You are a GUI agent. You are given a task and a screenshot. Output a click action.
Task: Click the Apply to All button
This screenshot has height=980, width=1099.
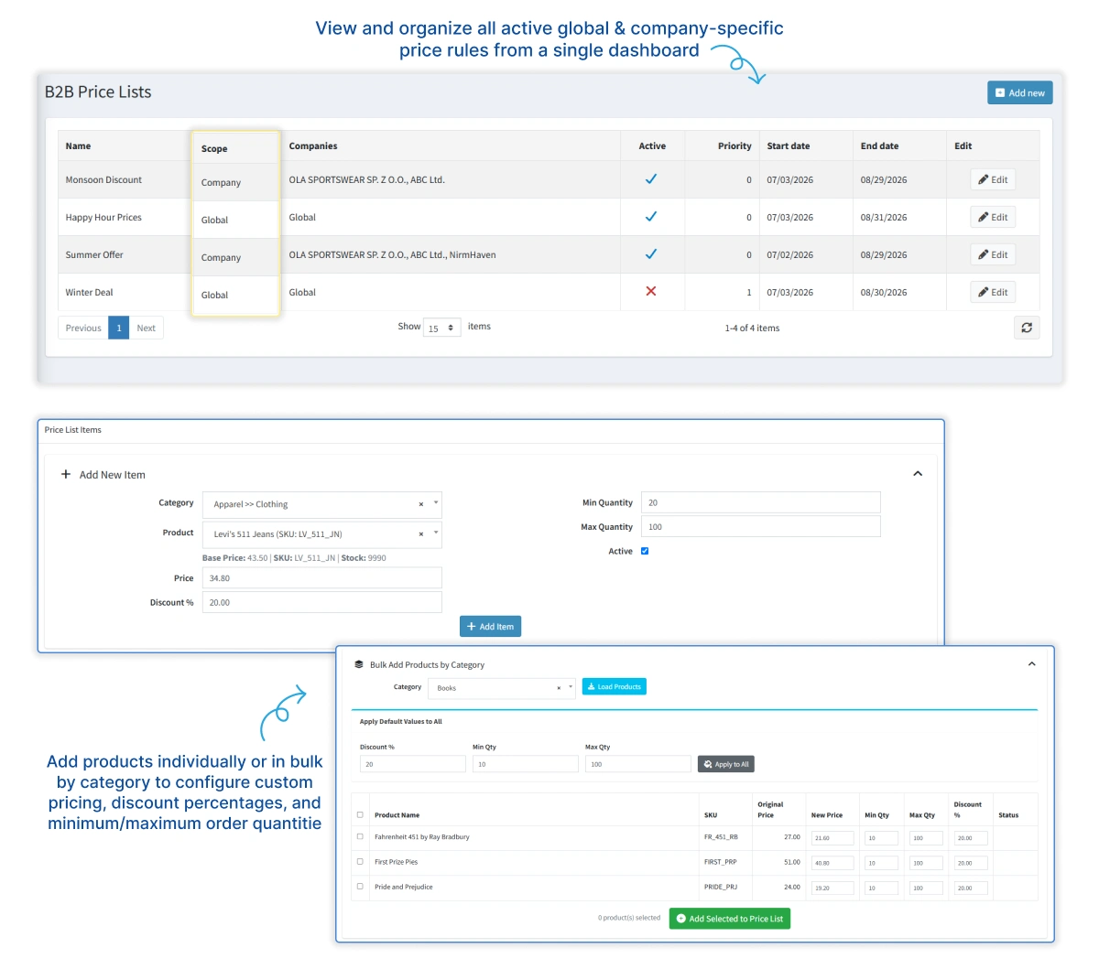726,764
